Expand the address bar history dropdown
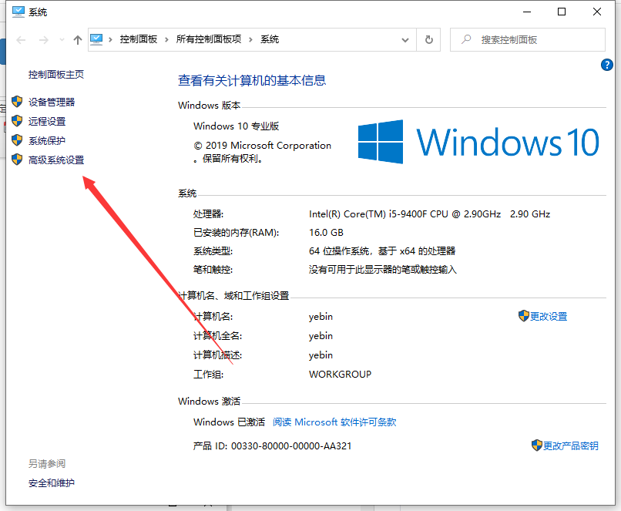621x511 pixels. (405, 39)
